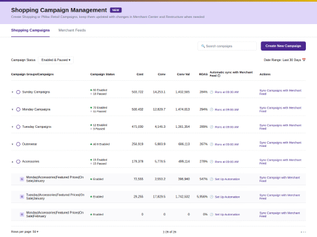Click the Campaign Status column header
The width and height of the screenshot is (317, 237).
pyautogui.click(x=102, y=74)
